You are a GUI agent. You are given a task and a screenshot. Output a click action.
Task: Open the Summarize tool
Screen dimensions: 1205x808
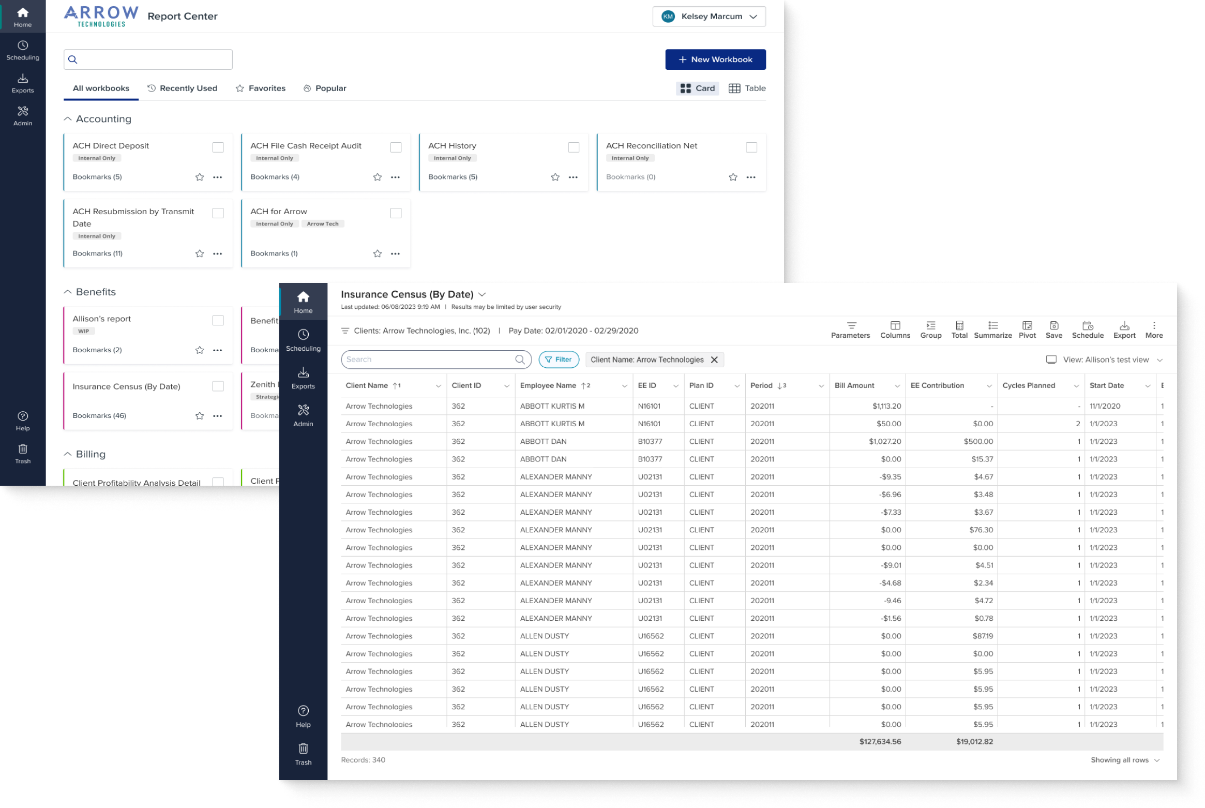point(992,330)
